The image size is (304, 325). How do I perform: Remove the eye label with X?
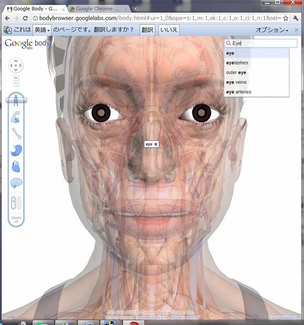156,144
